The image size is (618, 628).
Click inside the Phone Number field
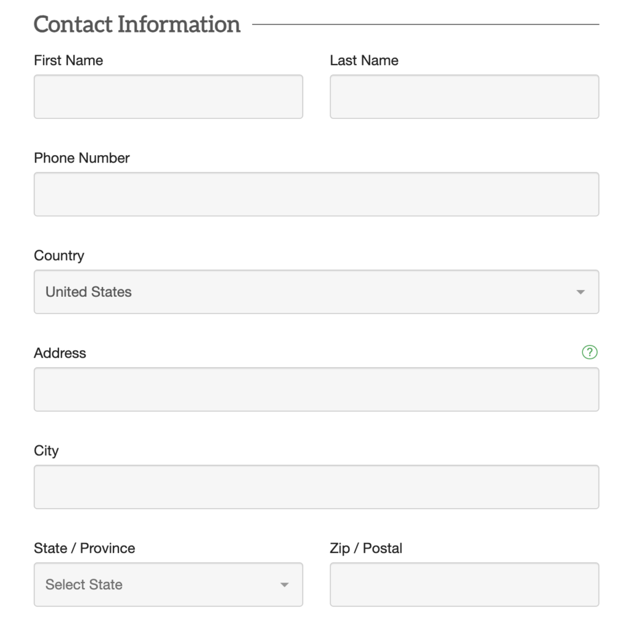click(316, 194)
